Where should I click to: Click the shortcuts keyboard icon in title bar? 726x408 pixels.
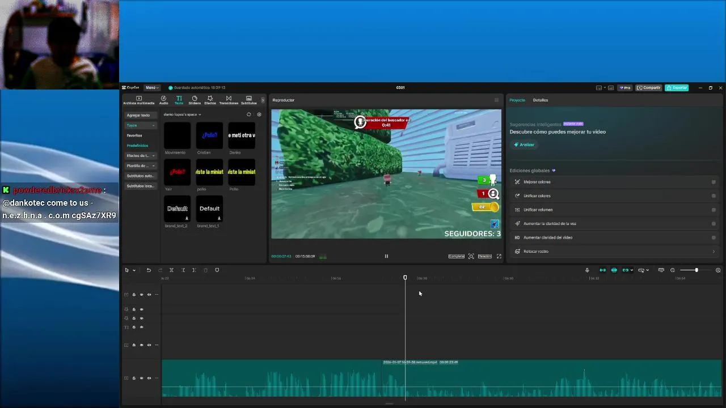(611, 88)
